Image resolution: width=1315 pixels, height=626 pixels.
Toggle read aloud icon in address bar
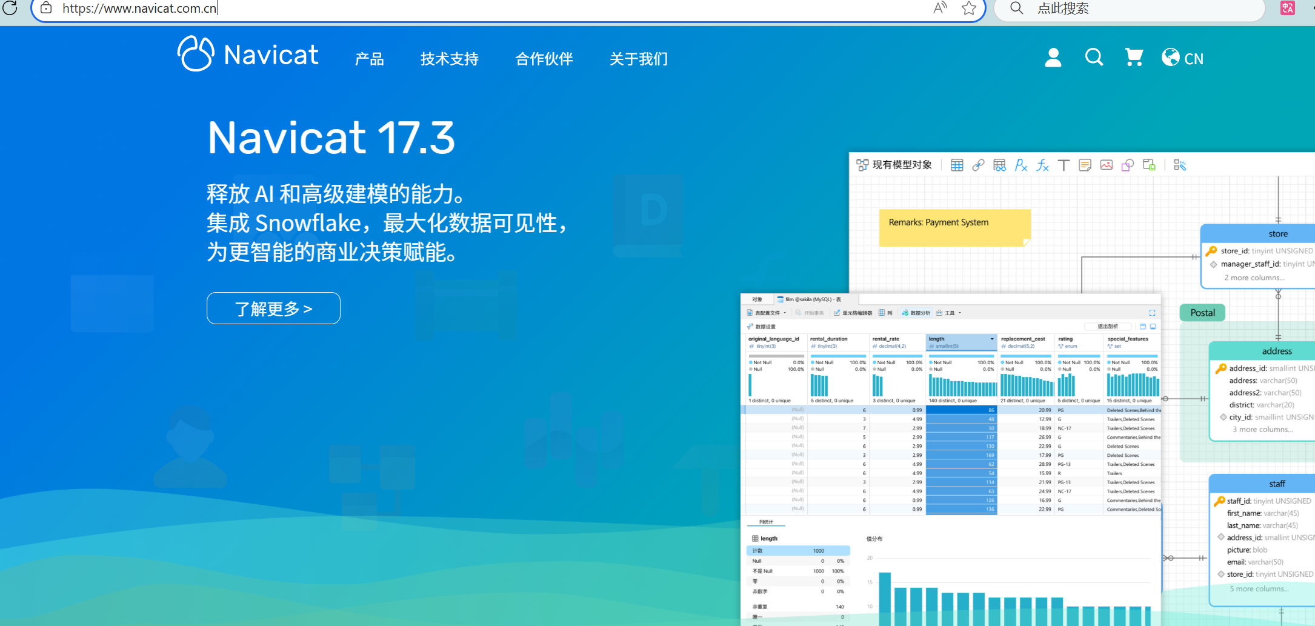pyautogui.click(x=940, y=8)
